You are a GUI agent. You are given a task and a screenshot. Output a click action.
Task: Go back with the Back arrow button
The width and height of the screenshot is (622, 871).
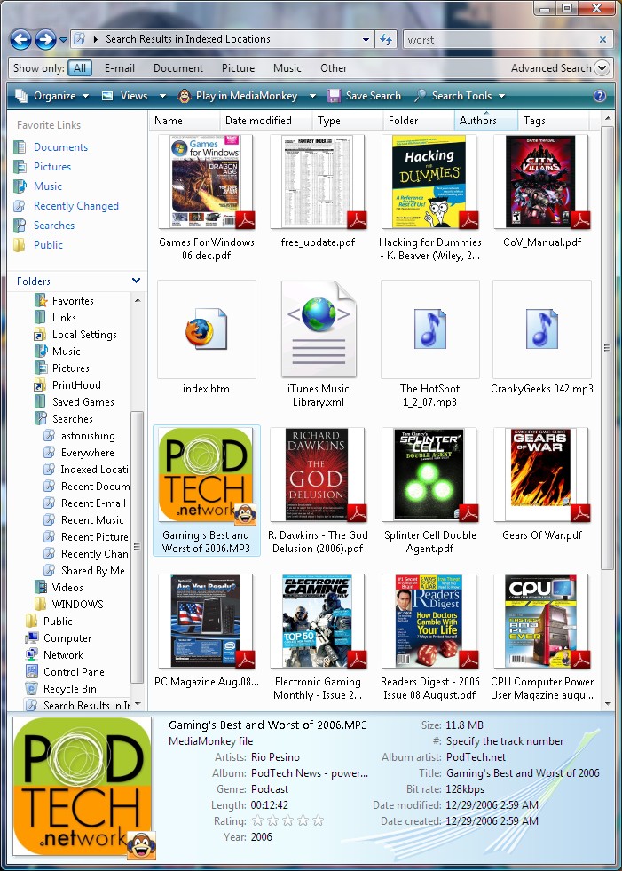coord(20,39)
